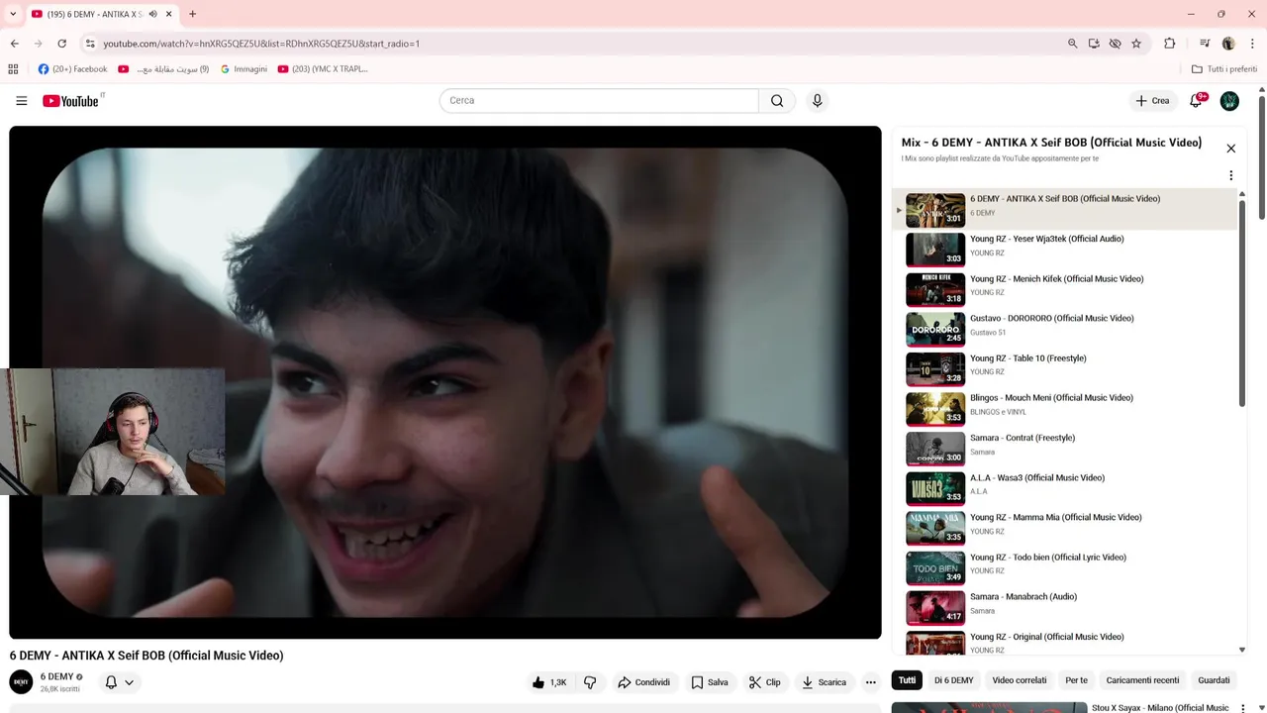Open the Facebook bookmark
Viewport: 1267px width, 713px height.
72,69
